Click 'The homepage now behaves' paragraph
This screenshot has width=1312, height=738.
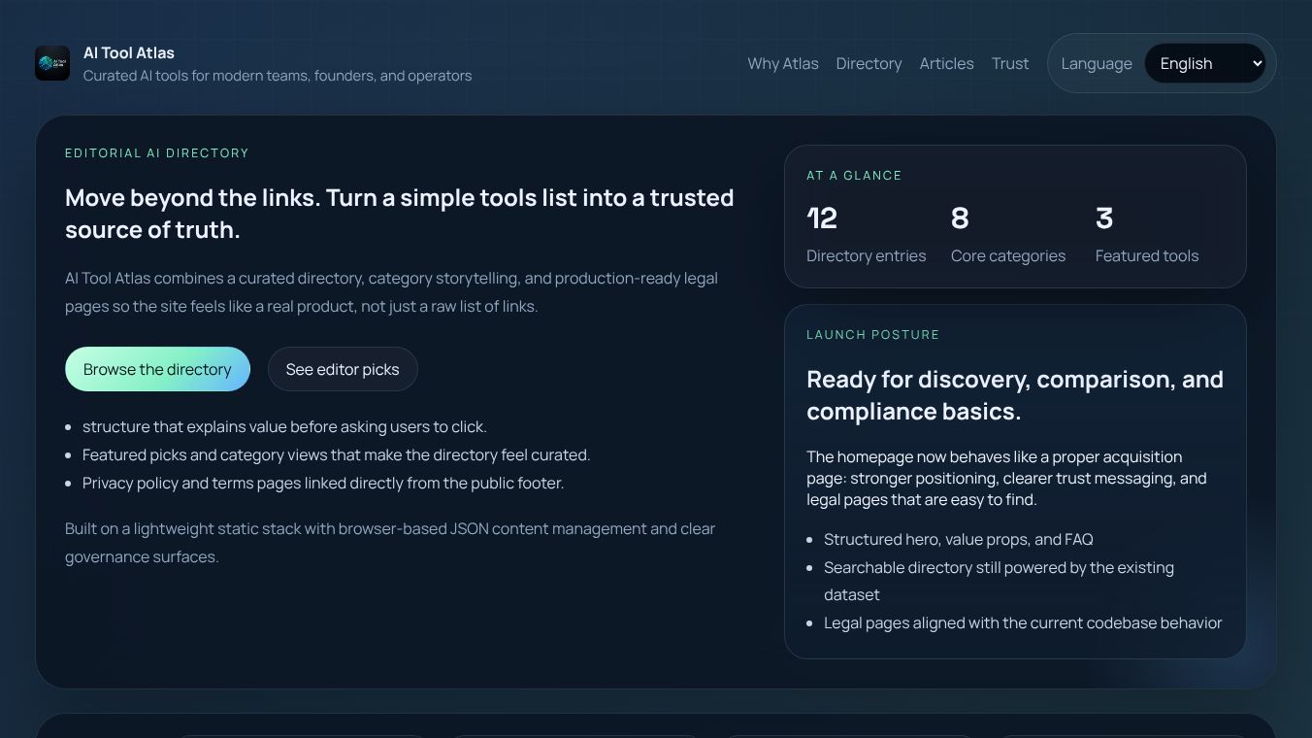point(1006,478)
